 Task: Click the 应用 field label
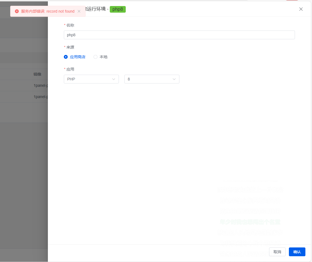[70, 69]
